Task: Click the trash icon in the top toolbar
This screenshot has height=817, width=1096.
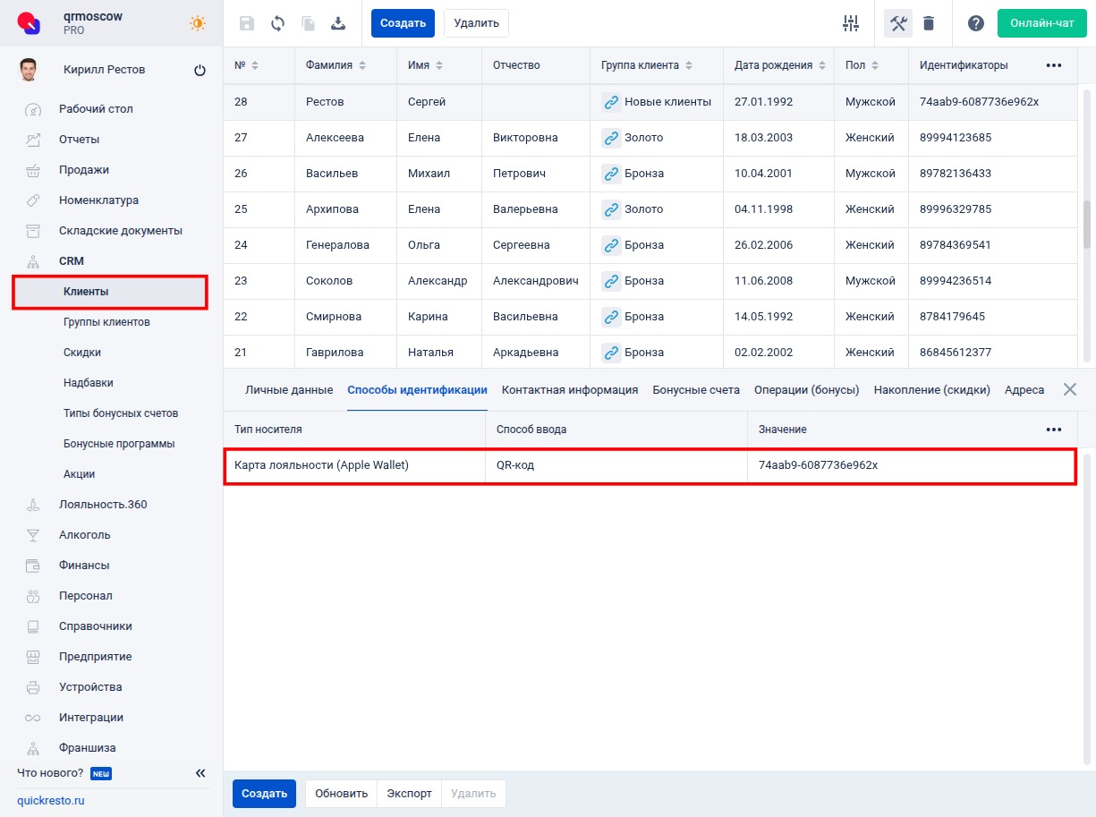Action: (x=929, y=23)
